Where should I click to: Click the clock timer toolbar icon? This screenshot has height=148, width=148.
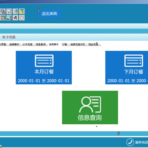[22, 18]
